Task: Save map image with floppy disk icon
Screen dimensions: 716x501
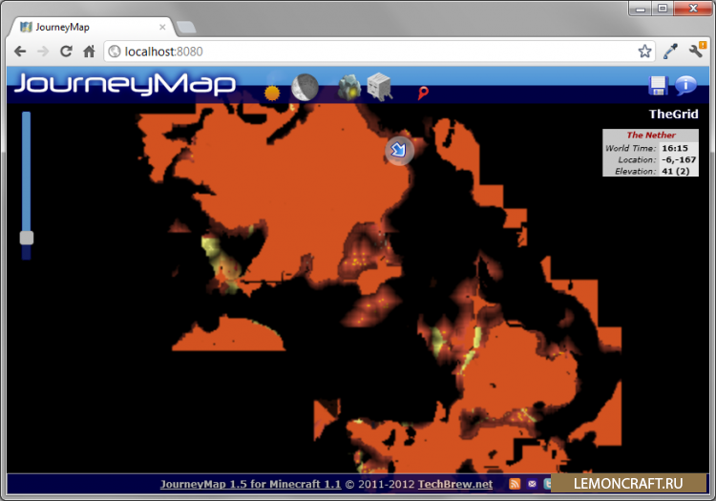Action: (658, 86)
